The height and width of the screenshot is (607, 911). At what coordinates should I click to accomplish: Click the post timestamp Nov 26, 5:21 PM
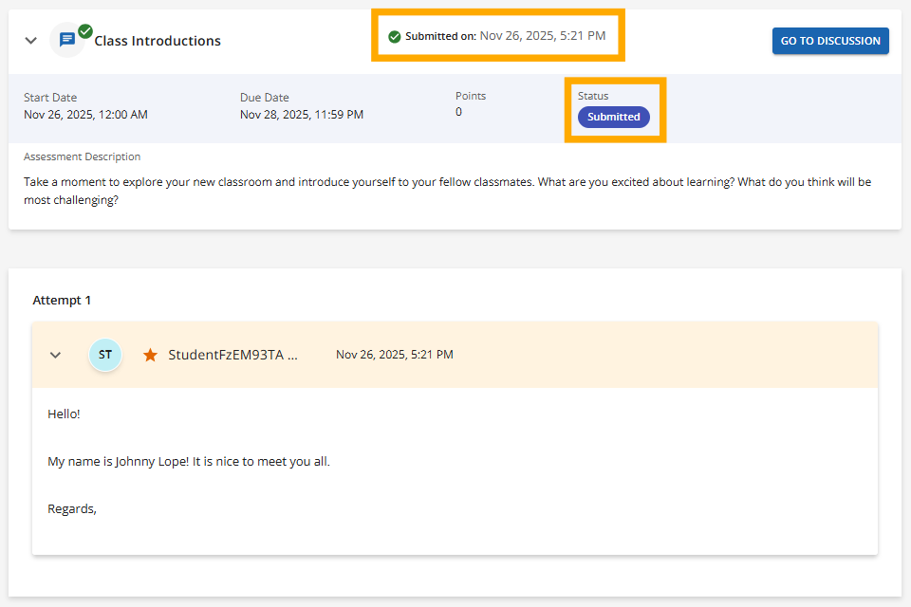click(394, 355)
